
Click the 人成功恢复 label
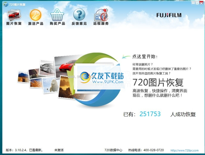(183, 114)
